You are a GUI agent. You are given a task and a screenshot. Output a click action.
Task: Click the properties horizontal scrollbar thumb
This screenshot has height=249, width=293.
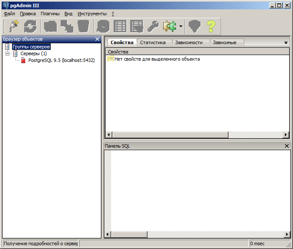point(170,134)
